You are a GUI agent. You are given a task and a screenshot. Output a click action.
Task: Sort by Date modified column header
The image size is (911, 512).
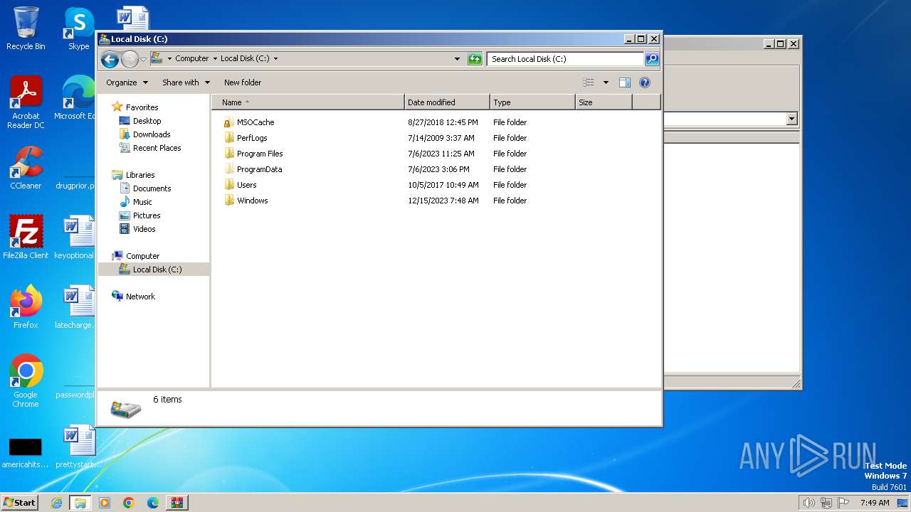point(447,102)
